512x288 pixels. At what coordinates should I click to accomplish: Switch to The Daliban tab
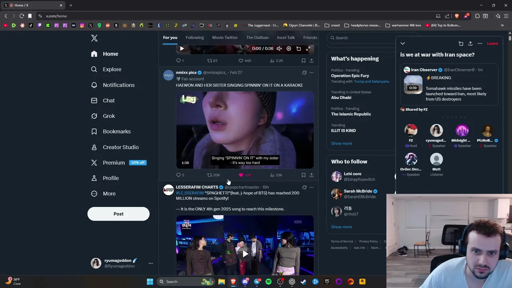(x=257, y=38)
